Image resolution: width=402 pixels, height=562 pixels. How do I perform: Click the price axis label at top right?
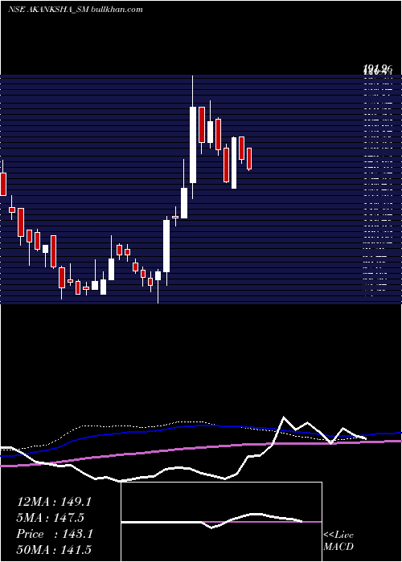click(x=378, y=69)
